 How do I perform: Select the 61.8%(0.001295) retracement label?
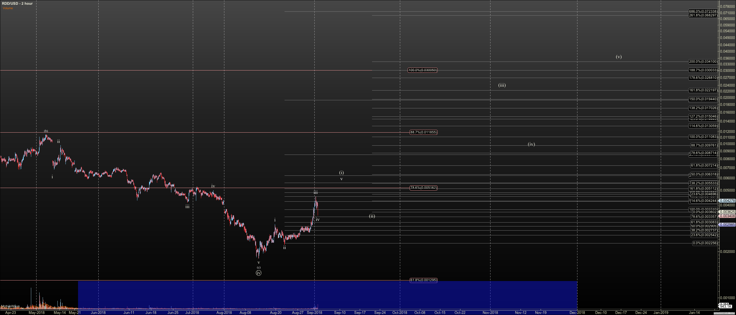click(x=423, y=280)
